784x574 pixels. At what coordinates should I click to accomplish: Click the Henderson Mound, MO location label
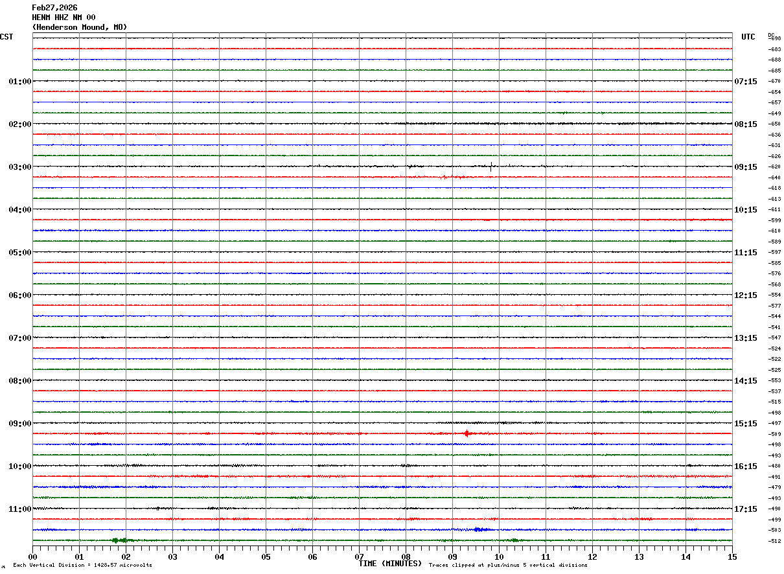pos(80,27)
